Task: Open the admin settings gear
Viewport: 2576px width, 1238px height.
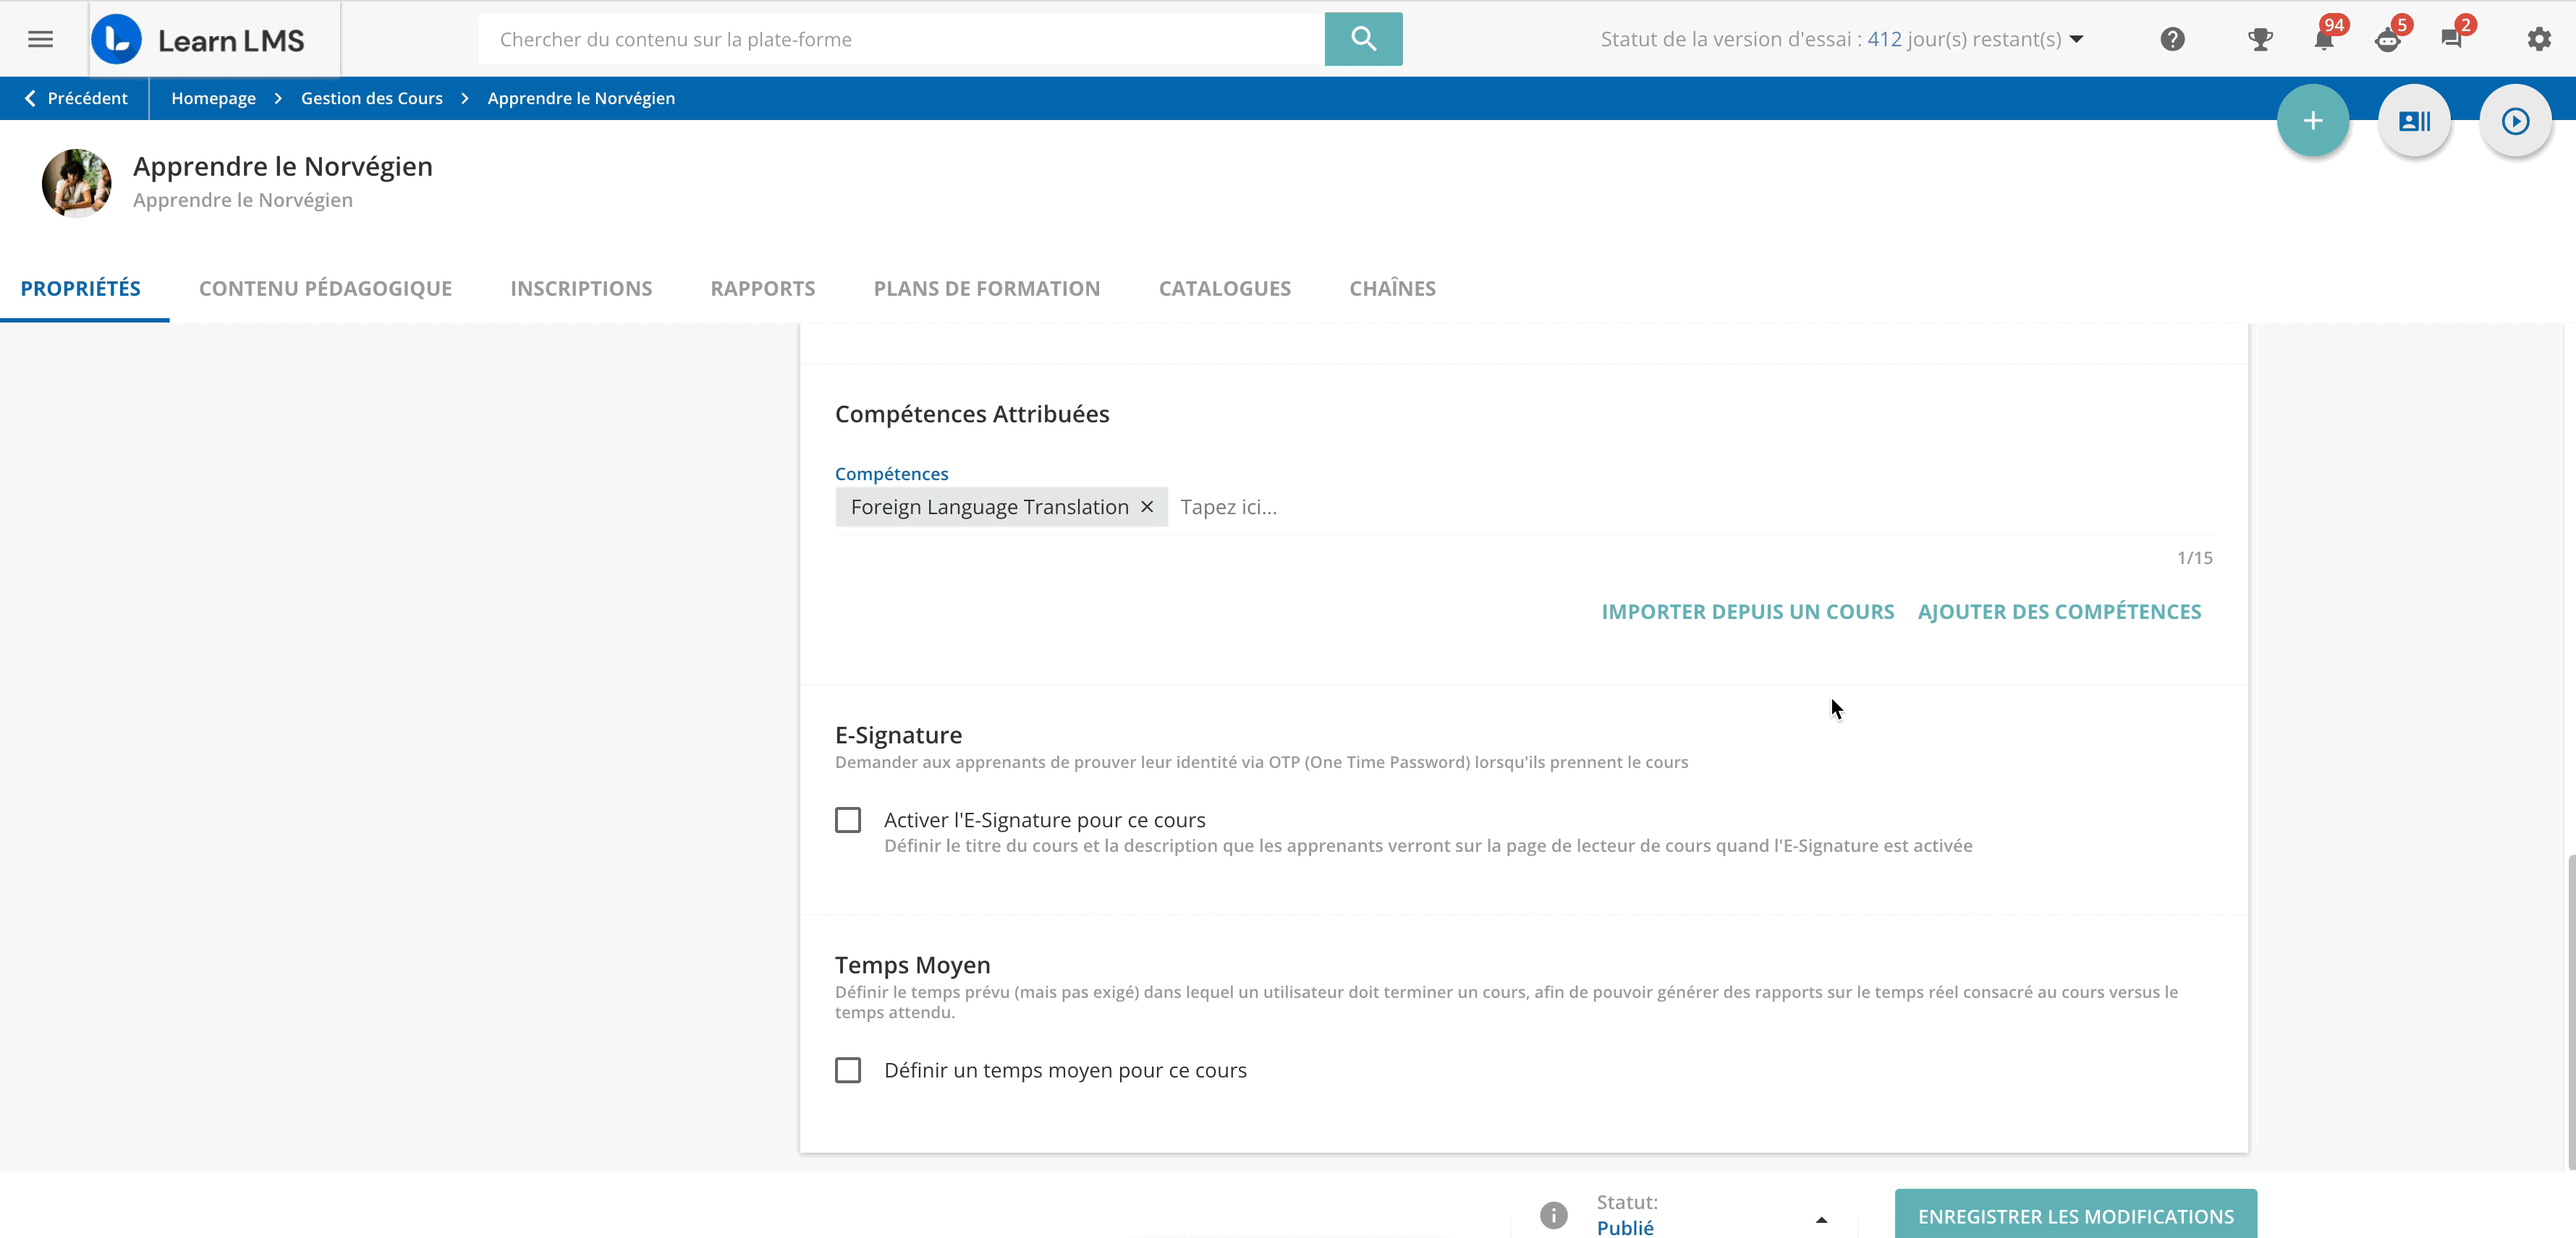Action: pyautogui.click(x=2539, y=39)
